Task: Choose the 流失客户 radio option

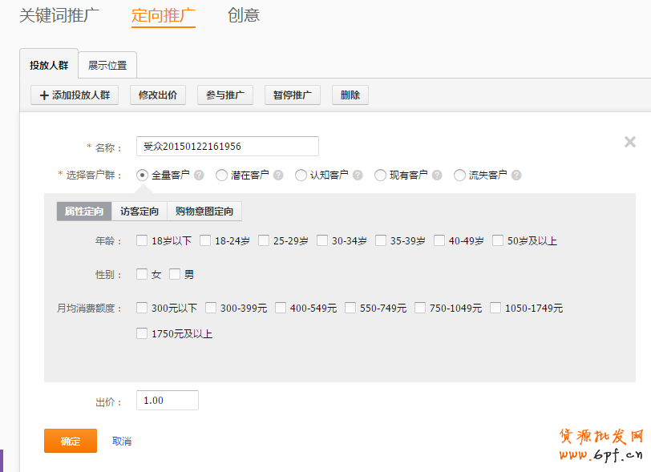Action: pos(459,175)
